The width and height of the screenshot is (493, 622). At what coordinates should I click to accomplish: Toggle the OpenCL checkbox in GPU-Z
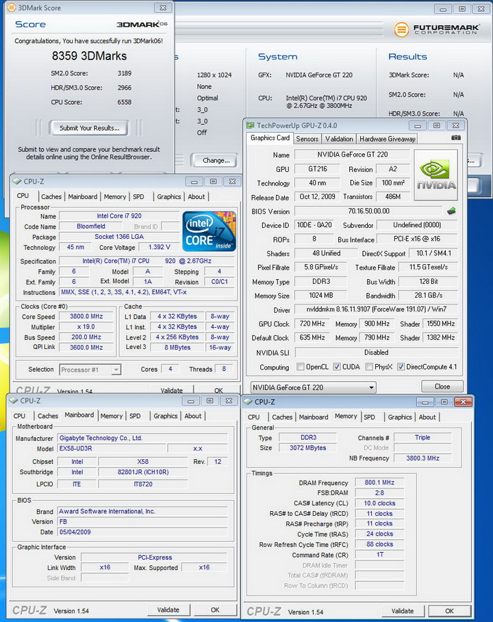click(301, 367)
